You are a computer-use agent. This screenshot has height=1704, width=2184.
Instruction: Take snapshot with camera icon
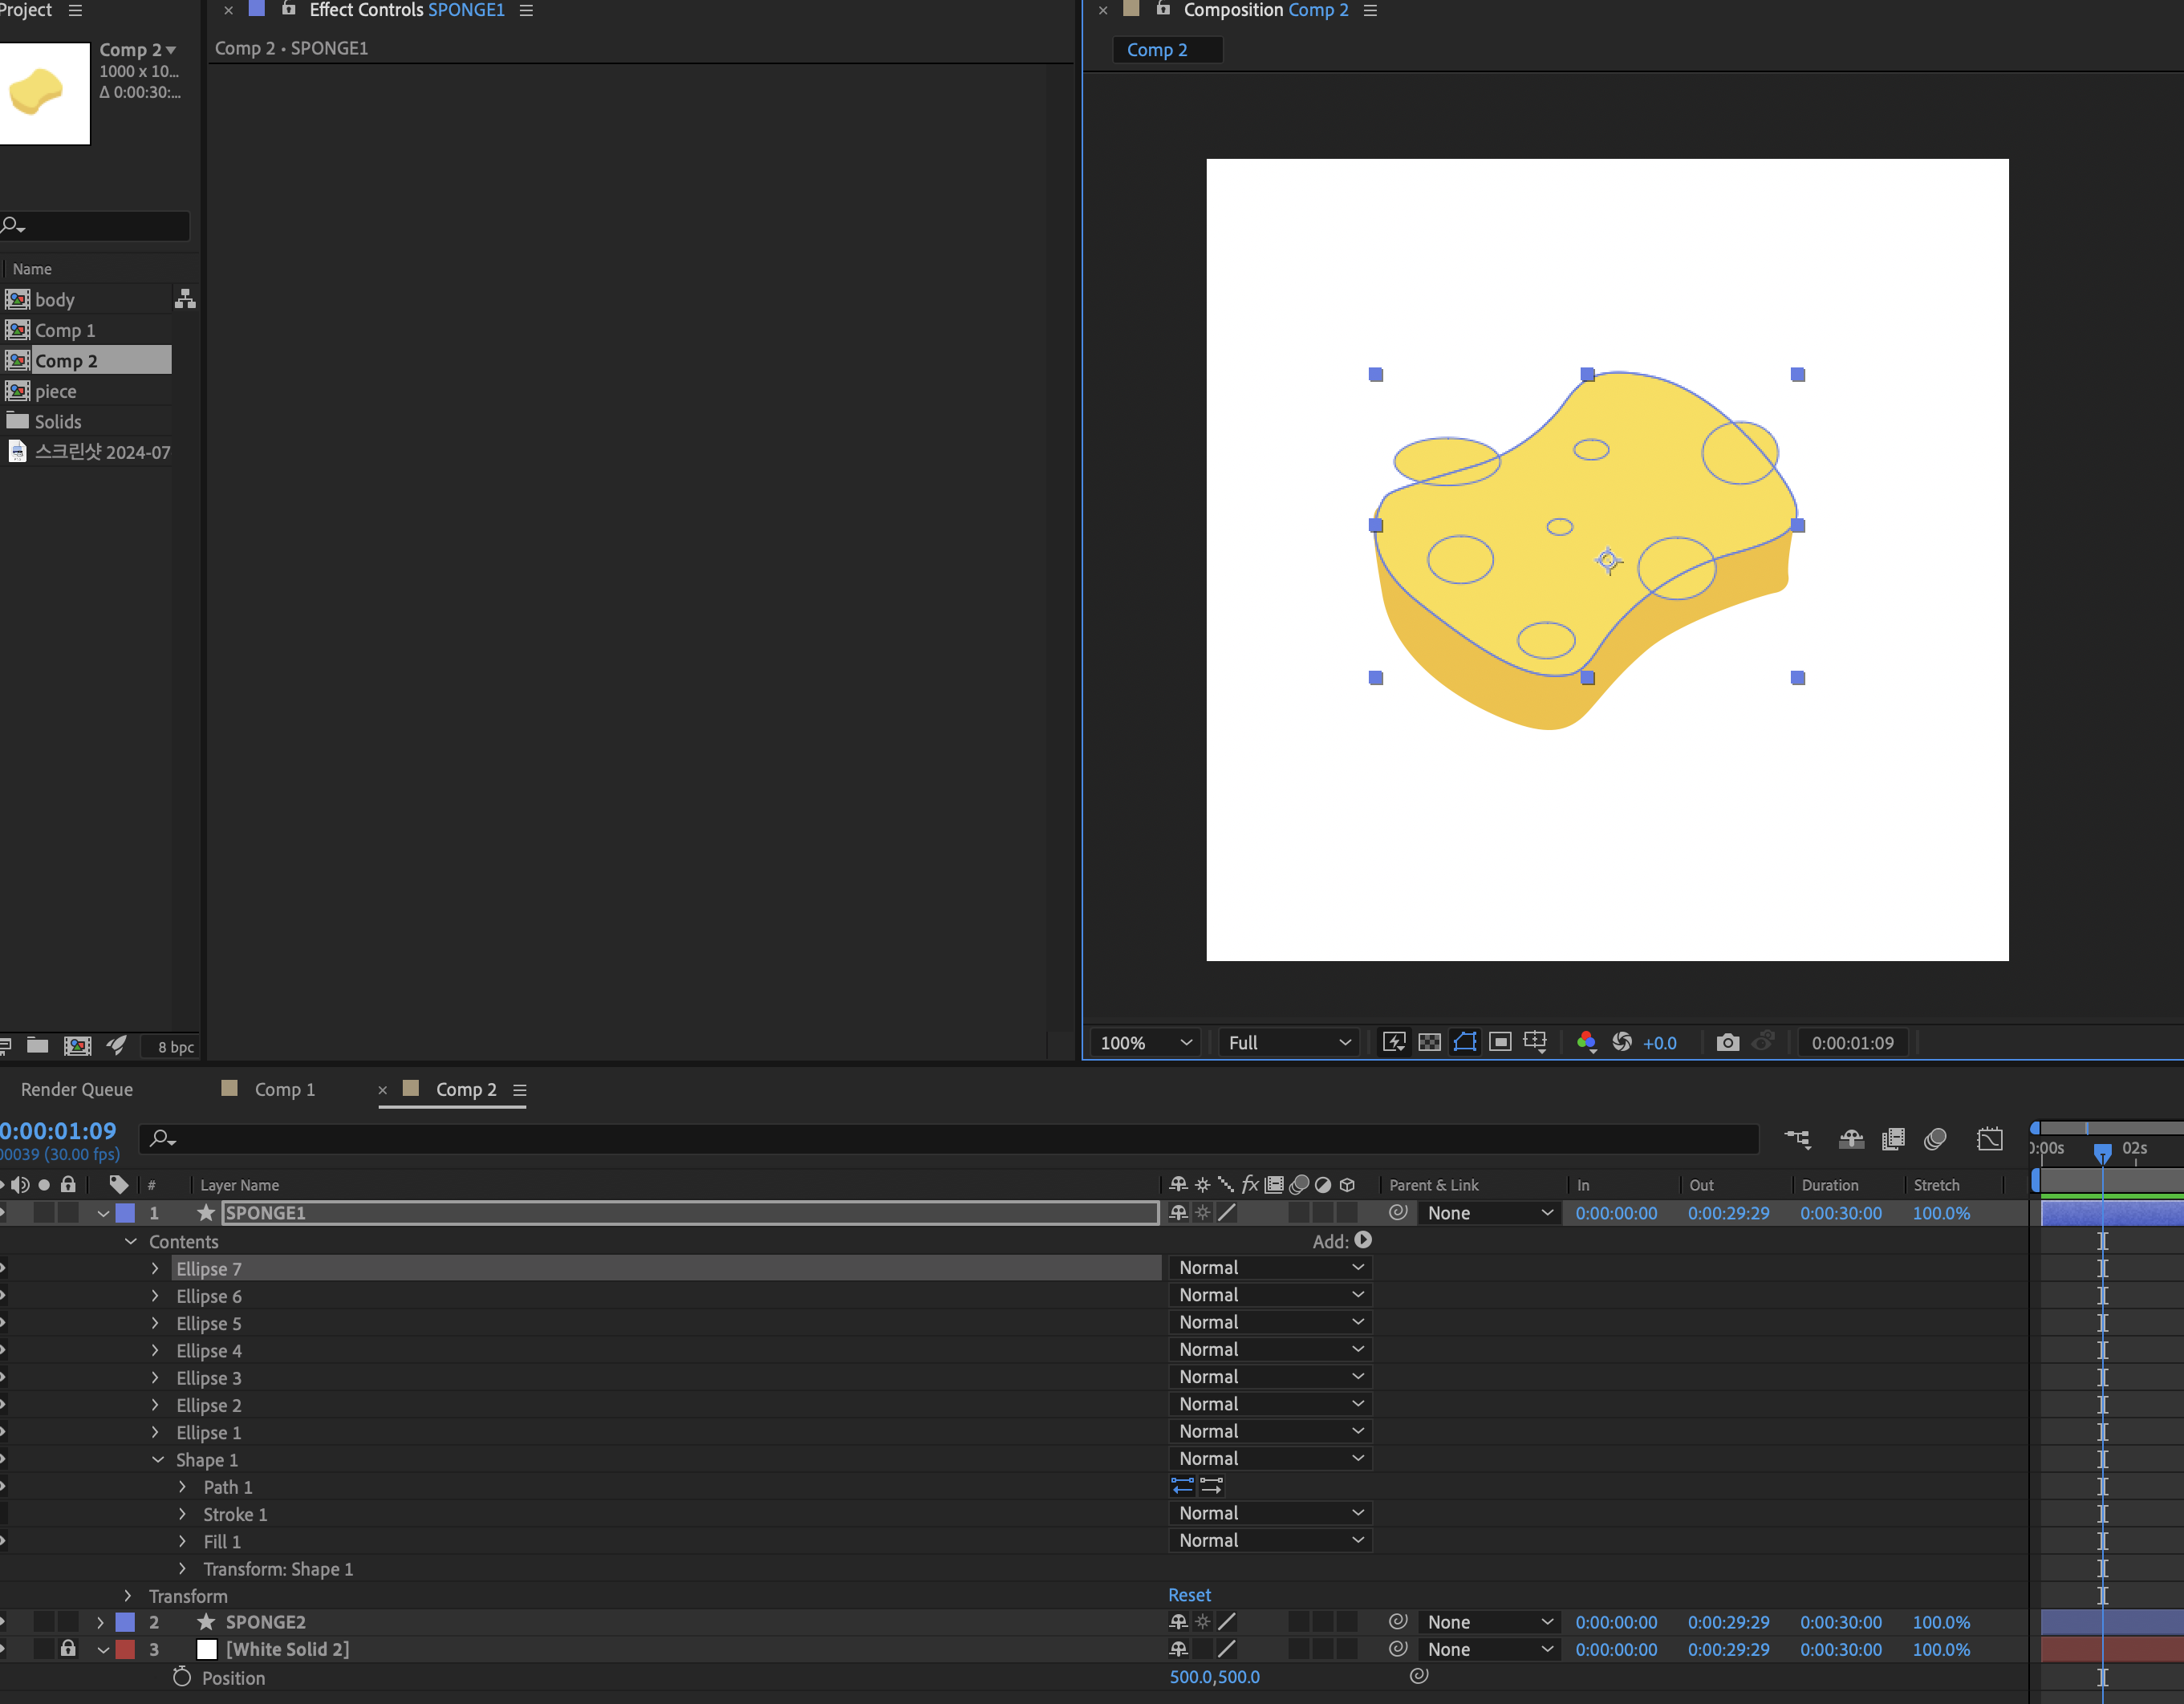click(1727, 1042)
